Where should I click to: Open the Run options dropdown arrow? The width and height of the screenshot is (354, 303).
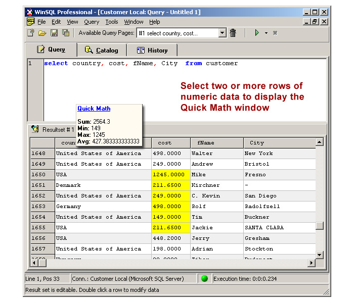click(266, 33)
